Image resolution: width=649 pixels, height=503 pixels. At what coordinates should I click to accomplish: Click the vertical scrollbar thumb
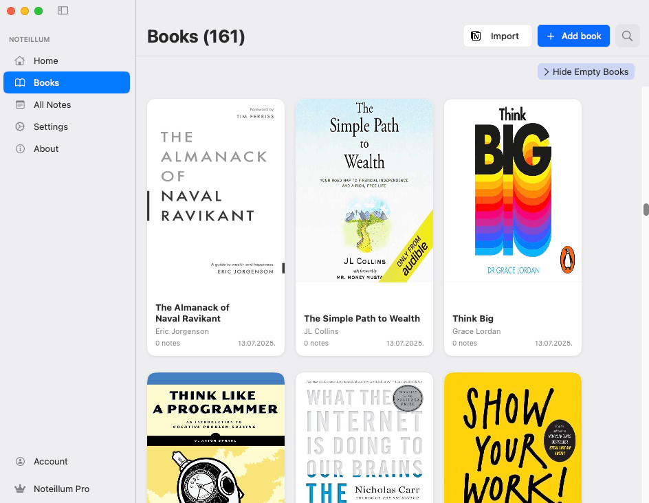[646, 210]
